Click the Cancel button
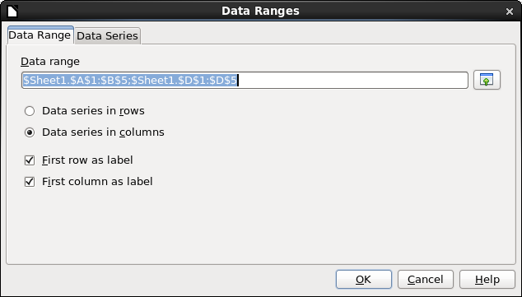Viewport: 522px width, 297px height. pyautogui.click(x=426, y=280)
